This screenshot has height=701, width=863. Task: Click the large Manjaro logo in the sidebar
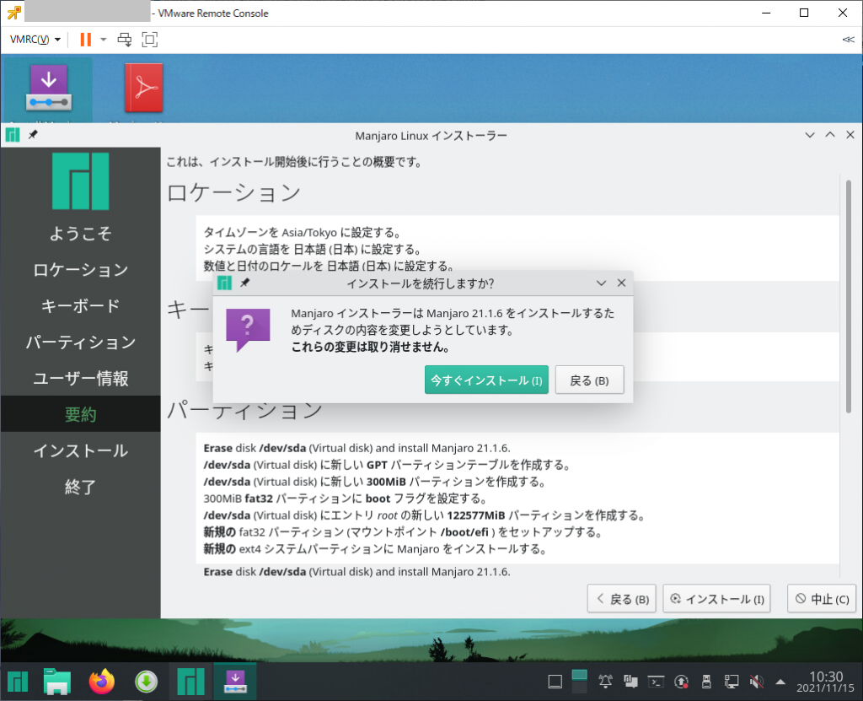tap(80, 181)
